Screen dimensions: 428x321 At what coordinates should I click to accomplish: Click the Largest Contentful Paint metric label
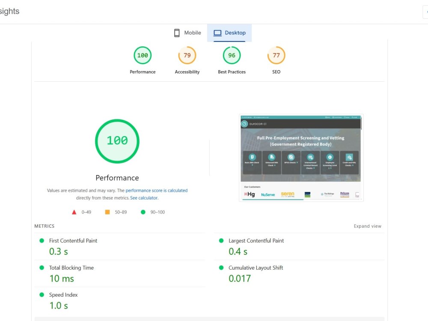256,241
